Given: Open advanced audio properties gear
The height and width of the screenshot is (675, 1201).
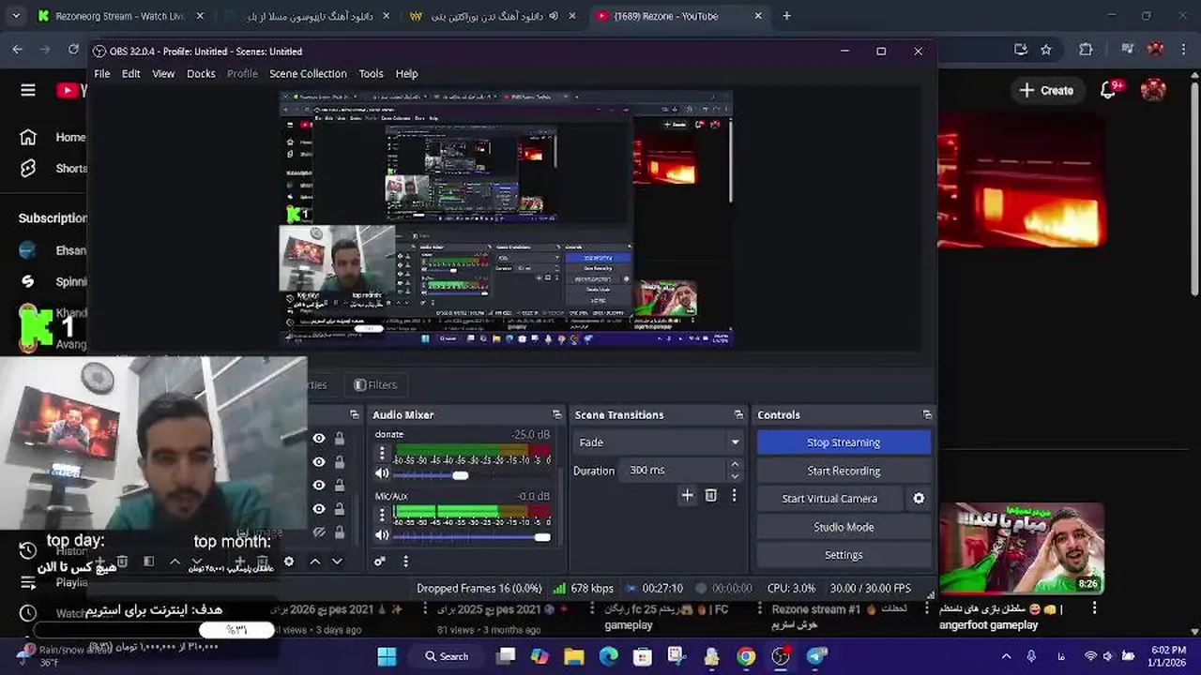Looking at the screenshot, I should click(380, 562).
